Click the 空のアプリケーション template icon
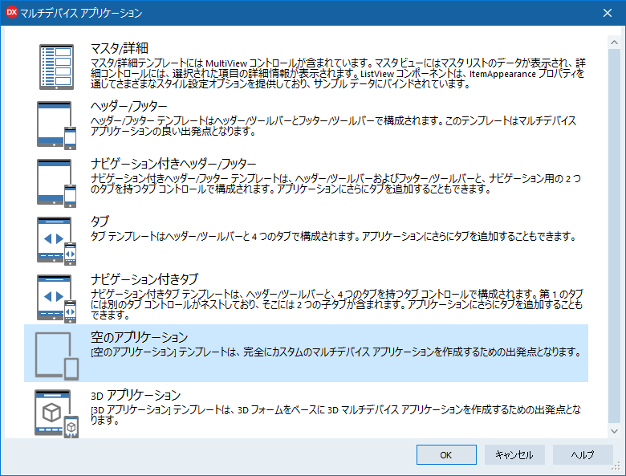The width and height of the screenshot is (626, 476). tap(57, 356)
